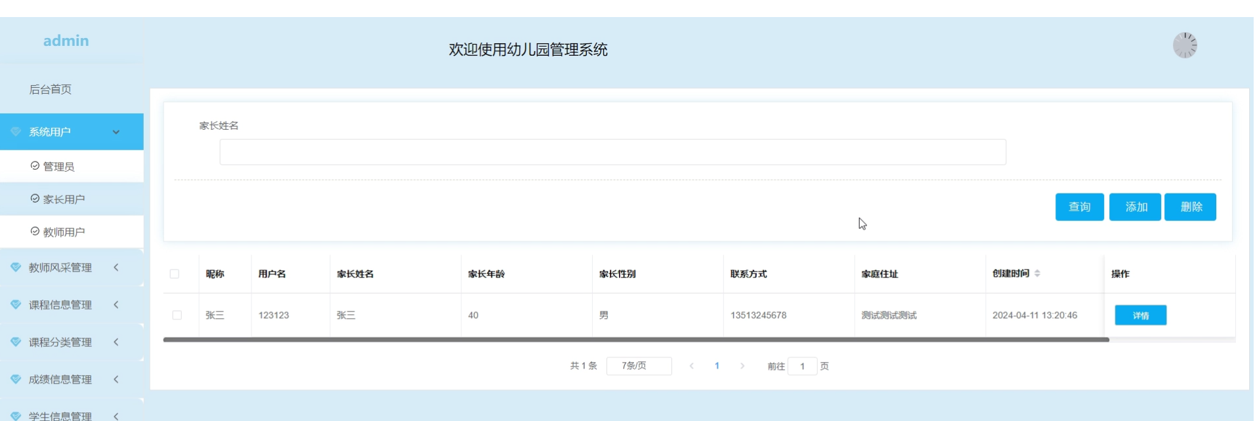Viewport: 1255px width, 421px height.
Task: Focus the 前往 page number field
Action: 802,366
